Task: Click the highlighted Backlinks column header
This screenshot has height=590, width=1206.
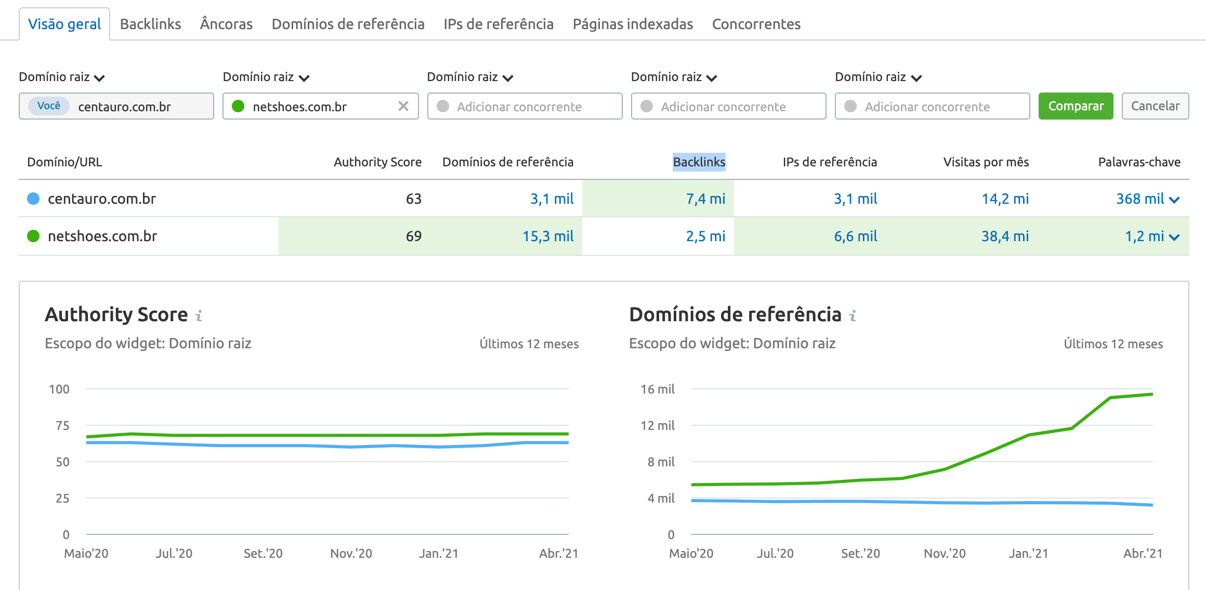Action: pyautogui.click(x=699, y=162)
